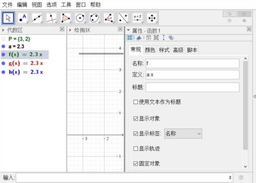Click the Undo arrow button
256x183 pixels.
pos(230,14)
